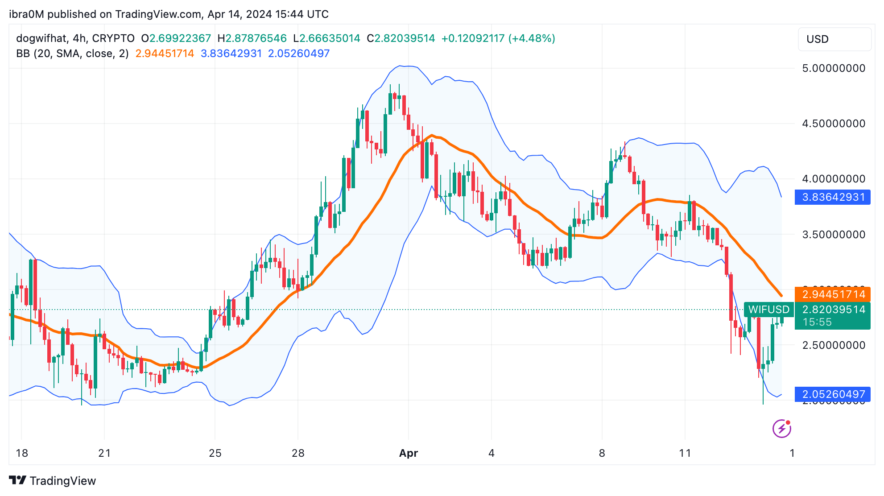
Task: Toggle the green close price value 2.82039514 in legend
Action: pyautogui.click(x=401, y=38)
